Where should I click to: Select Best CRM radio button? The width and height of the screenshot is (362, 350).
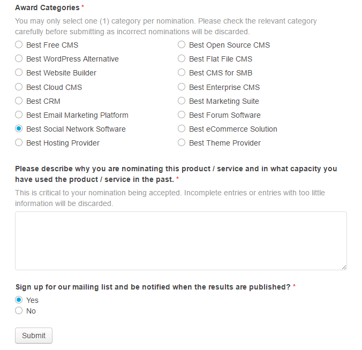tap(19, 101)
